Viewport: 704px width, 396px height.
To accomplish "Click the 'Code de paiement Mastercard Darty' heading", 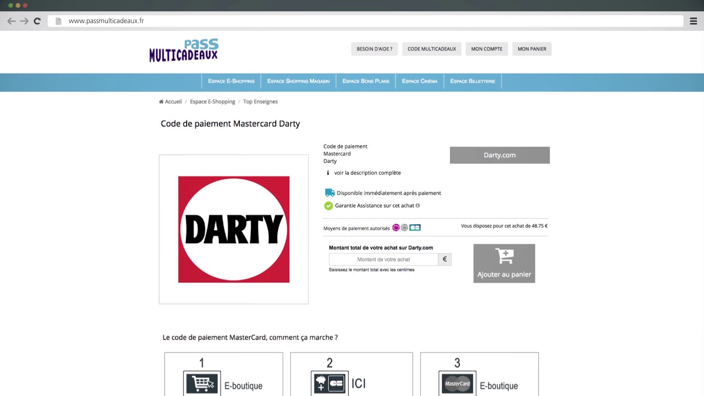I will pos(230,124).
